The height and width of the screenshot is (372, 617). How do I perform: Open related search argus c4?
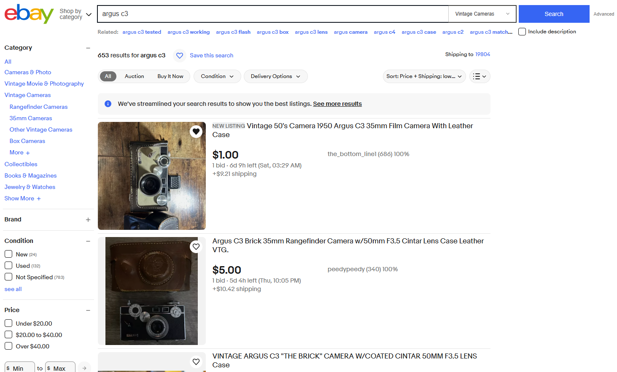point(385,32)
